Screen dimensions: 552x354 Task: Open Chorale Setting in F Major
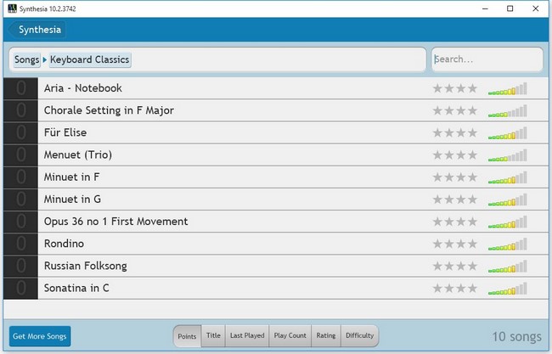[x=276, y=110]
